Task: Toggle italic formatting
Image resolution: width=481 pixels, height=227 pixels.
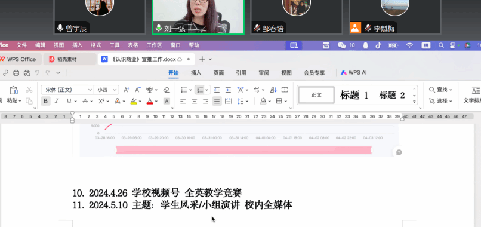Action: (57, 101)
